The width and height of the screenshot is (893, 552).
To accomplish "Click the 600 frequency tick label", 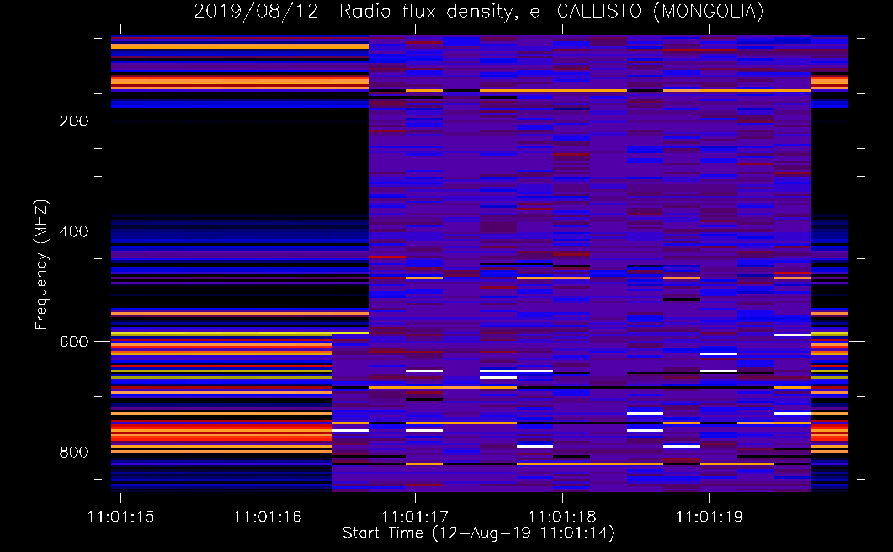I will (x=74, y=342).
